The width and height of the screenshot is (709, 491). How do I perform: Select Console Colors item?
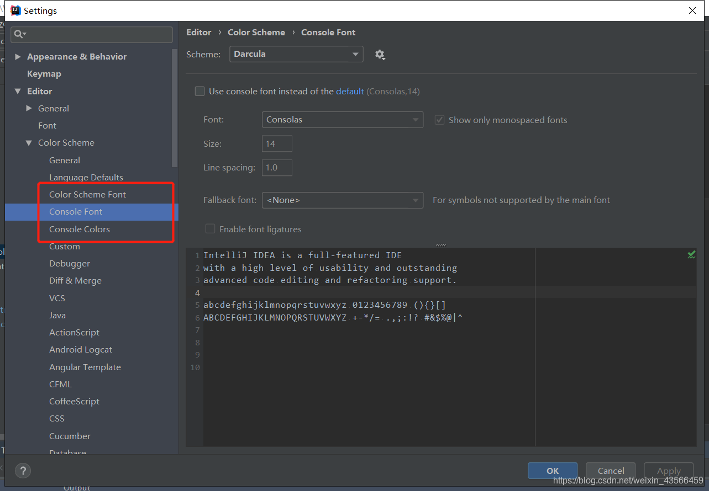point(80,229)
